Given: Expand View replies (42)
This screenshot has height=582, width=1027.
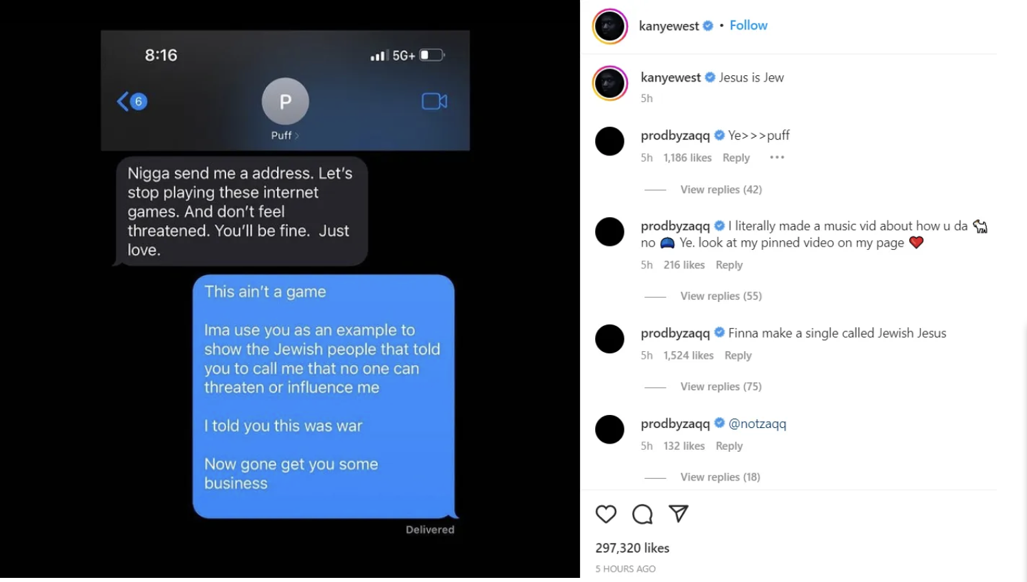Looking at the screenshot, I should click(x=721, y=190).
